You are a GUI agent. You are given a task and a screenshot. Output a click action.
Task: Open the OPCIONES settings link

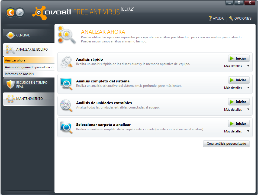(x=240, y=18)
